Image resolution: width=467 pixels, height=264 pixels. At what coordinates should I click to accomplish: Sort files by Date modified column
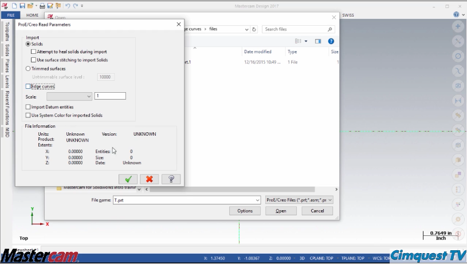tap(258, 52)
